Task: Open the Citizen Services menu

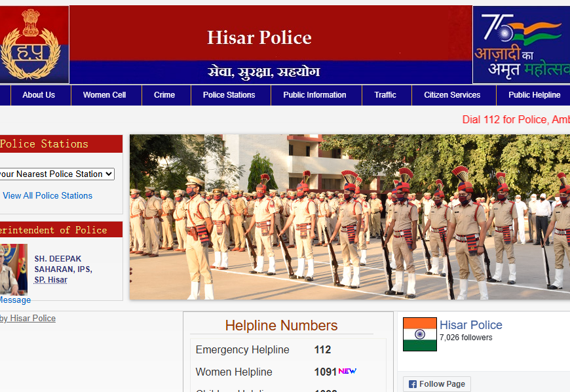Action: tap(452, 95)
